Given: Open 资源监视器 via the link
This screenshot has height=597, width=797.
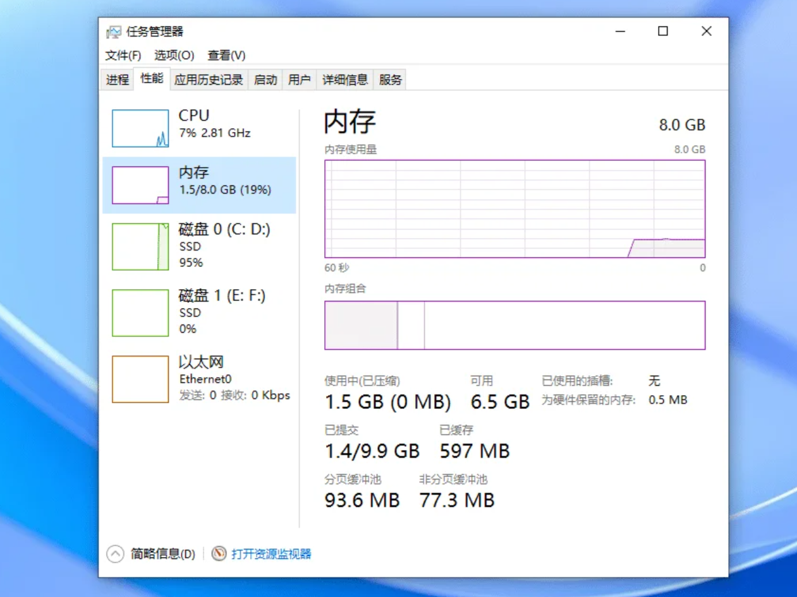Looking at the screenshot, I should pos(272,553).
